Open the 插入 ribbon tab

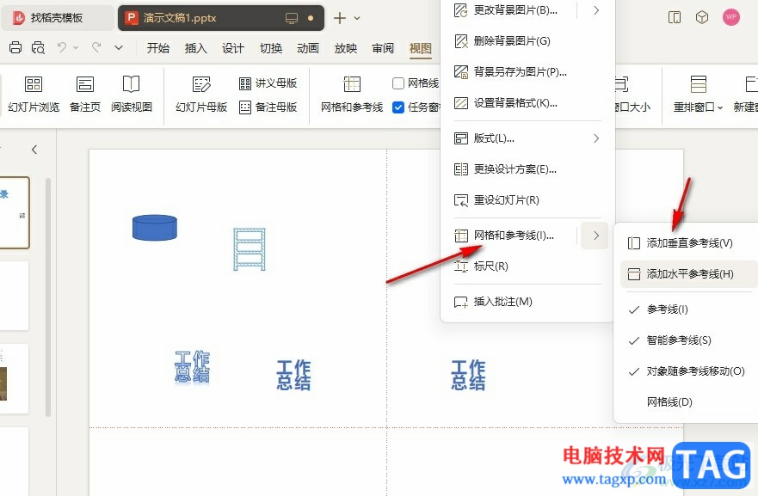coord(196,48)
